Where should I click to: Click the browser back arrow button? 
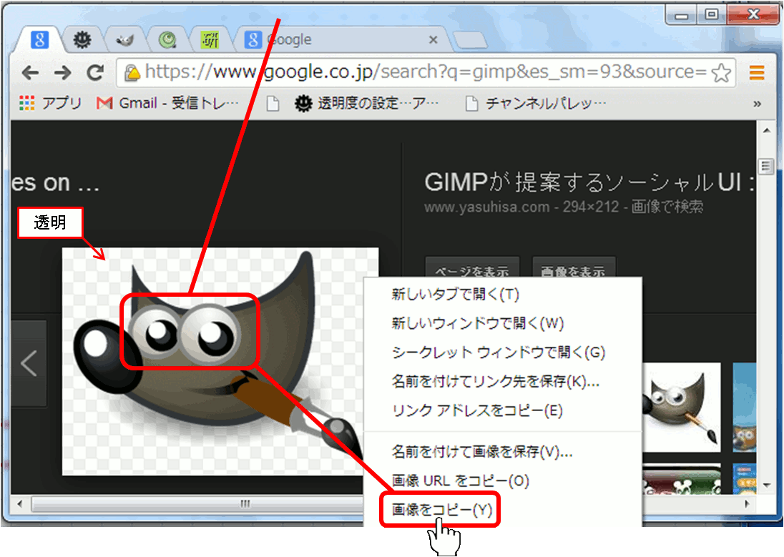click(x=30, y=72)
